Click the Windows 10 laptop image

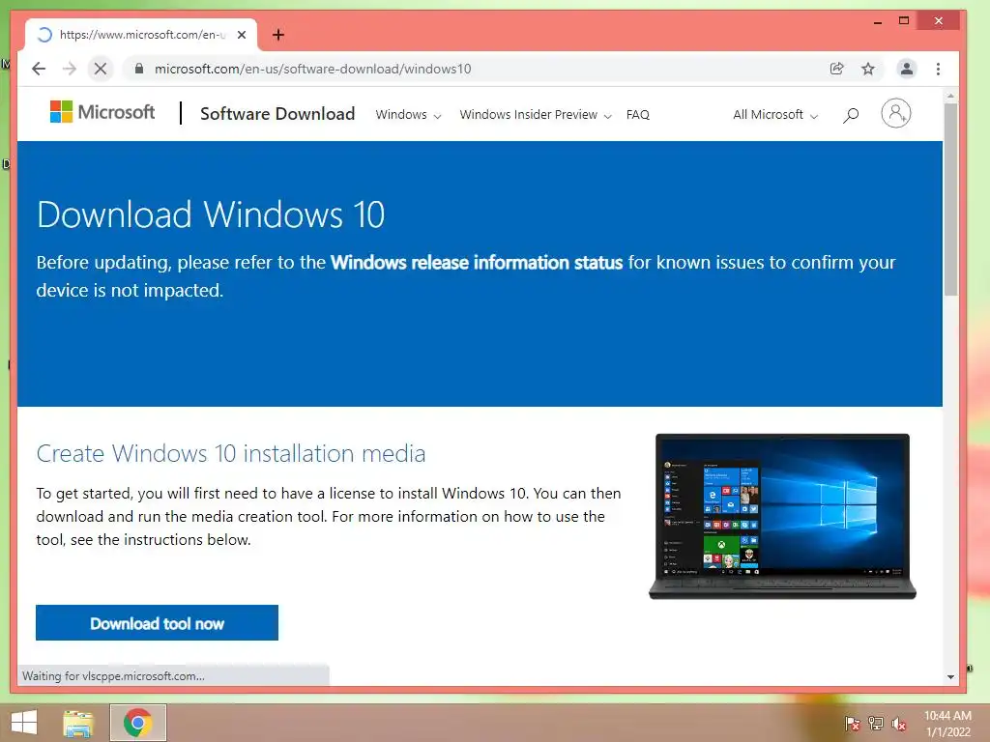click(782, 516)
